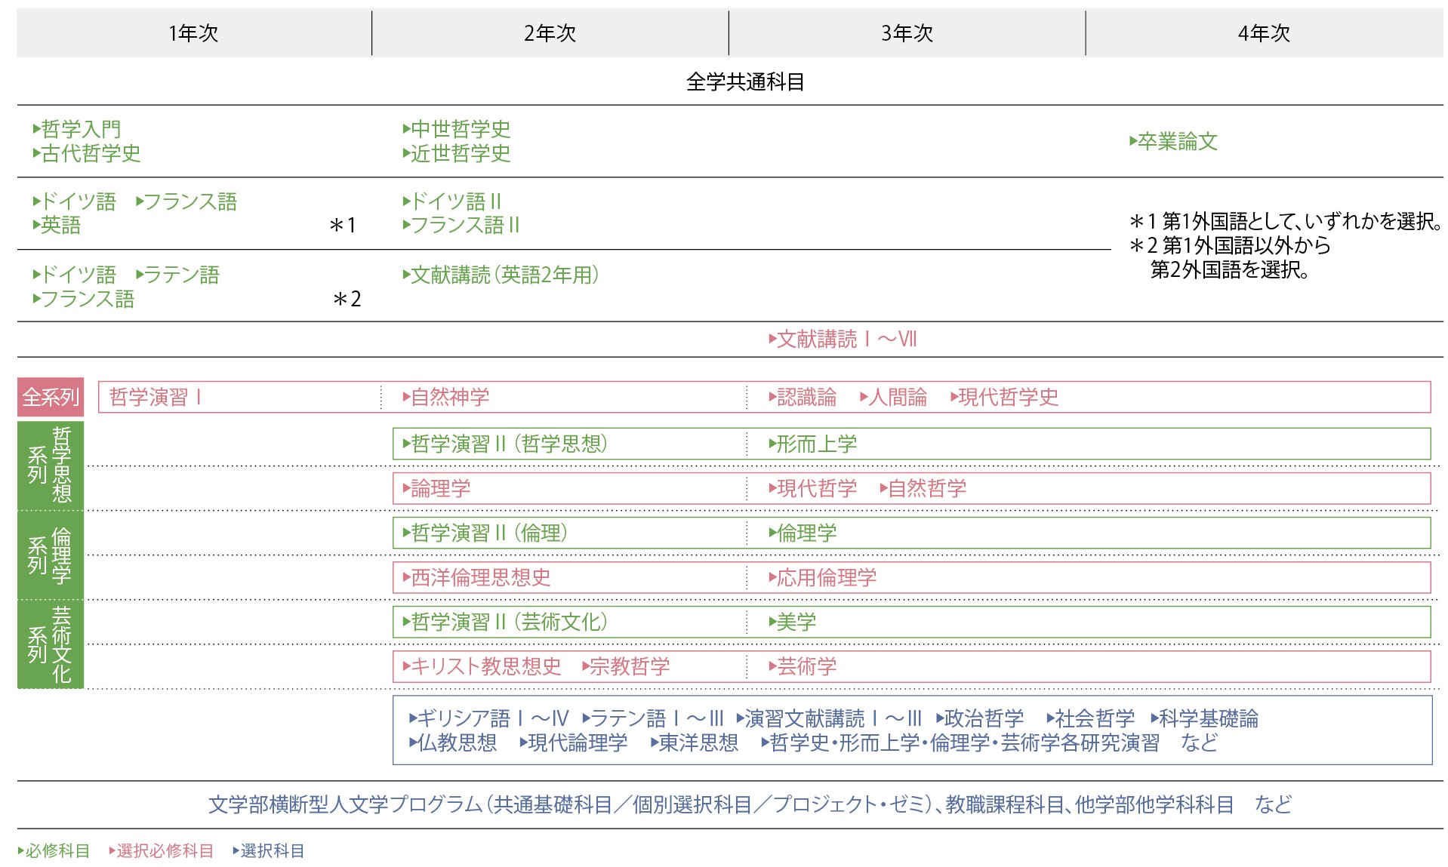
Task: Select the 美学 course
Action: pyautogui.click(x=793, y=622)
